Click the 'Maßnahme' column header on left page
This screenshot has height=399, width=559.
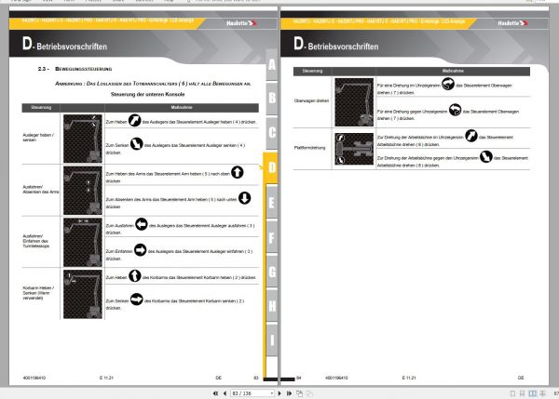(182, 108)
